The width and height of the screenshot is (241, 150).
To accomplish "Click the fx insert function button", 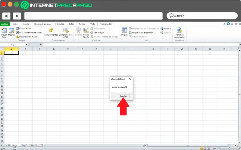I will pyautogui.click(x=41, y=44).
